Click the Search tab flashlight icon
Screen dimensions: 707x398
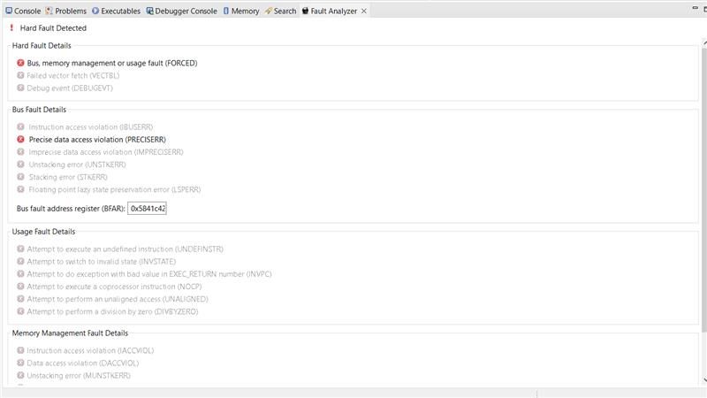tap(269, 11)
